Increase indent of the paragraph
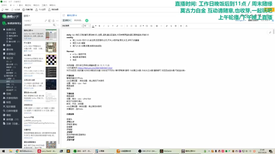Viewport: 275px width, 154px height. [151, 26]
